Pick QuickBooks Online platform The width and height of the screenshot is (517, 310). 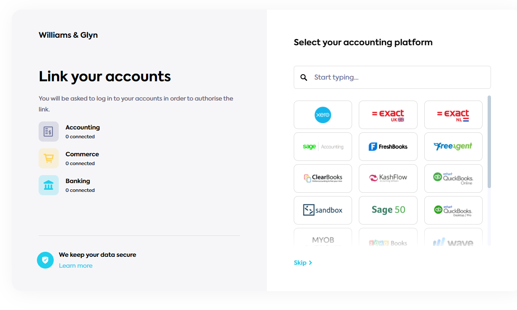tap(453, 178)
